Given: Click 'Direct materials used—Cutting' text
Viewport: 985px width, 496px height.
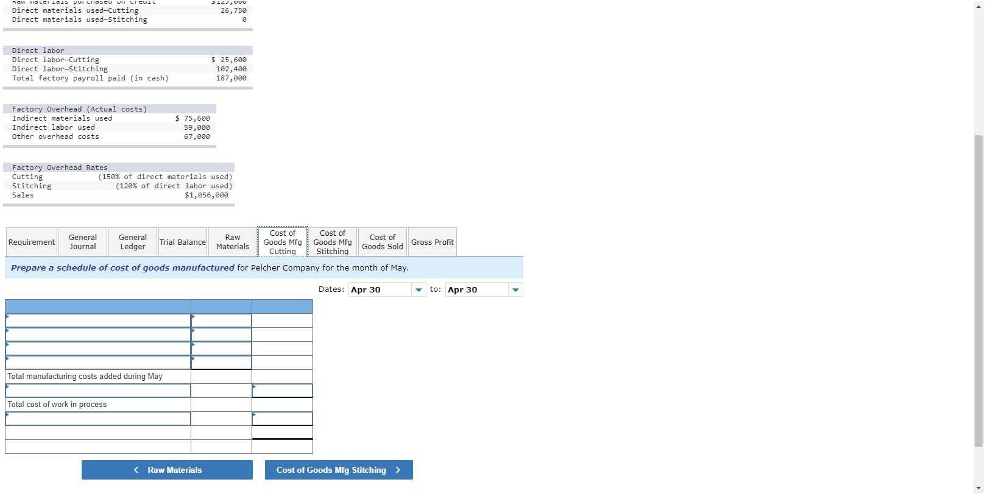Looking at the screenshot, I should (x=76, y=10).
